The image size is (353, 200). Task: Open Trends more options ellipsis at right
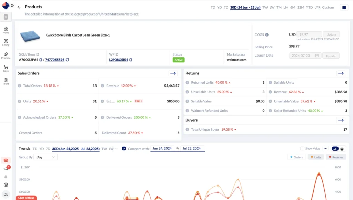coord(325,148)
